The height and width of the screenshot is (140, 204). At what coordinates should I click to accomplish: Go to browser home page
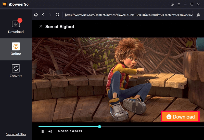36,15
